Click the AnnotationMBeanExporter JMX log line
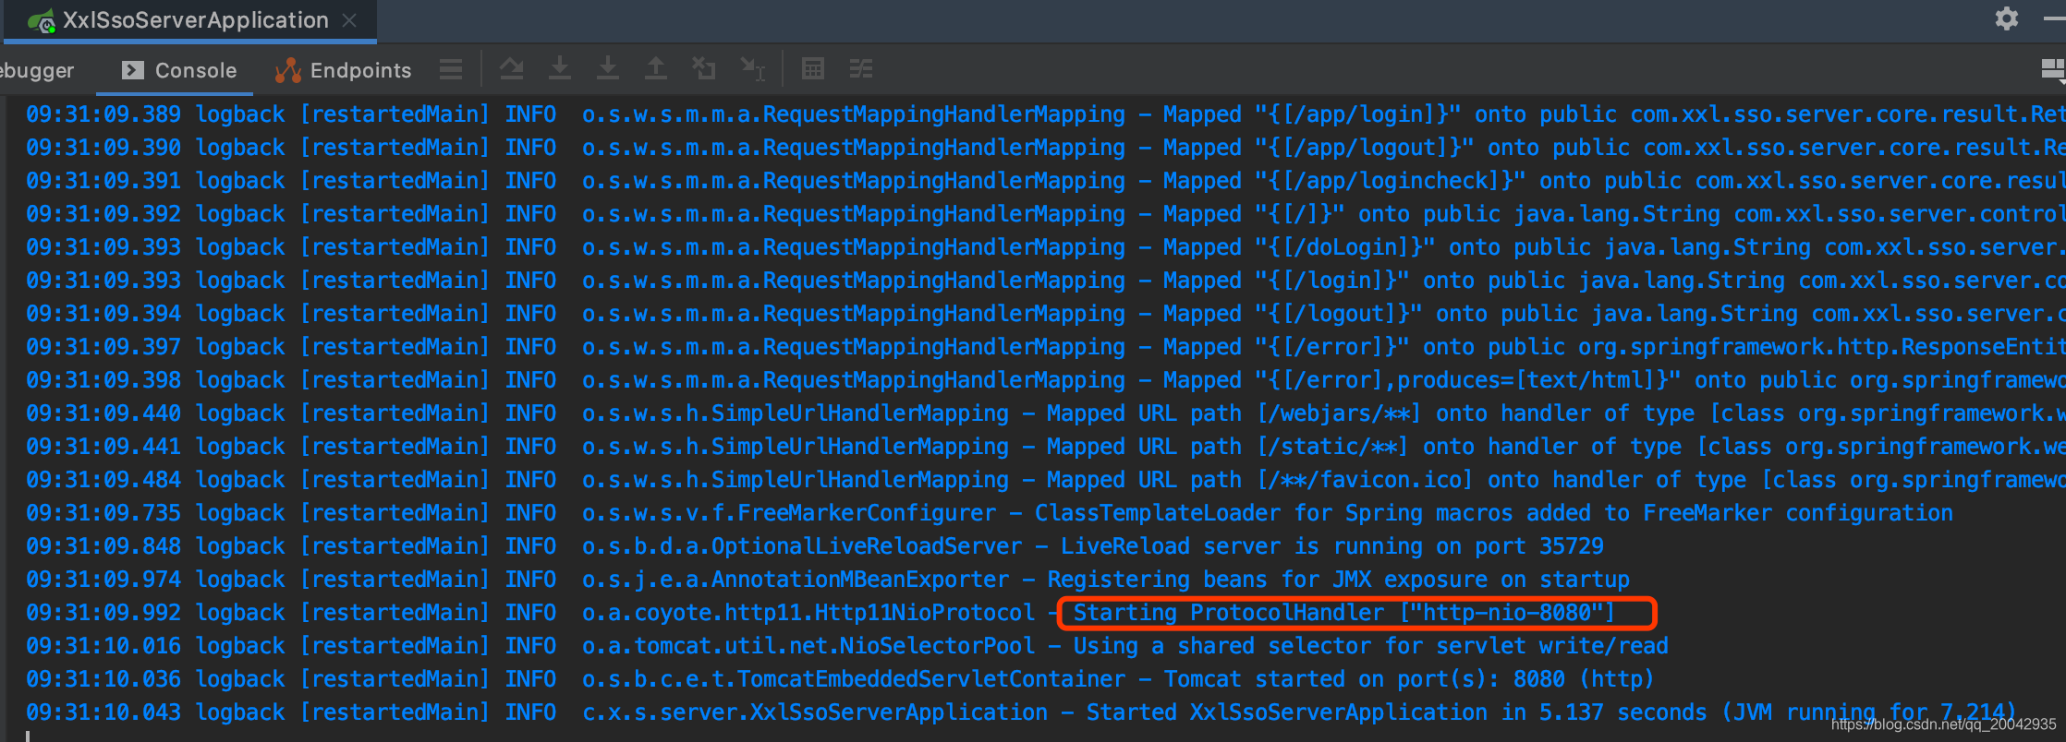This screenshot has height=742, width=2066. (828, 580)
